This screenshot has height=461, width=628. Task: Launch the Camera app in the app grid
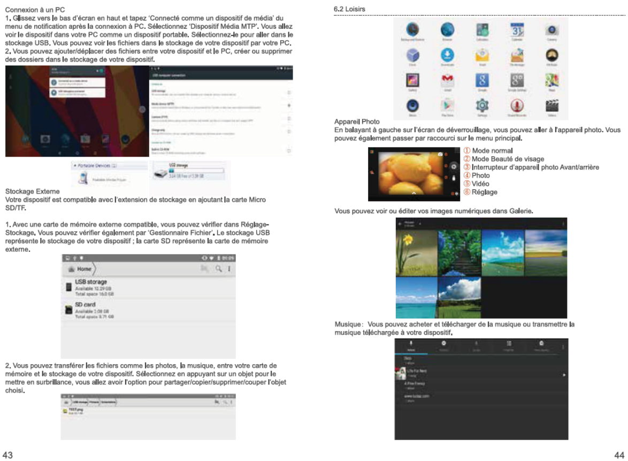[552, 30]
